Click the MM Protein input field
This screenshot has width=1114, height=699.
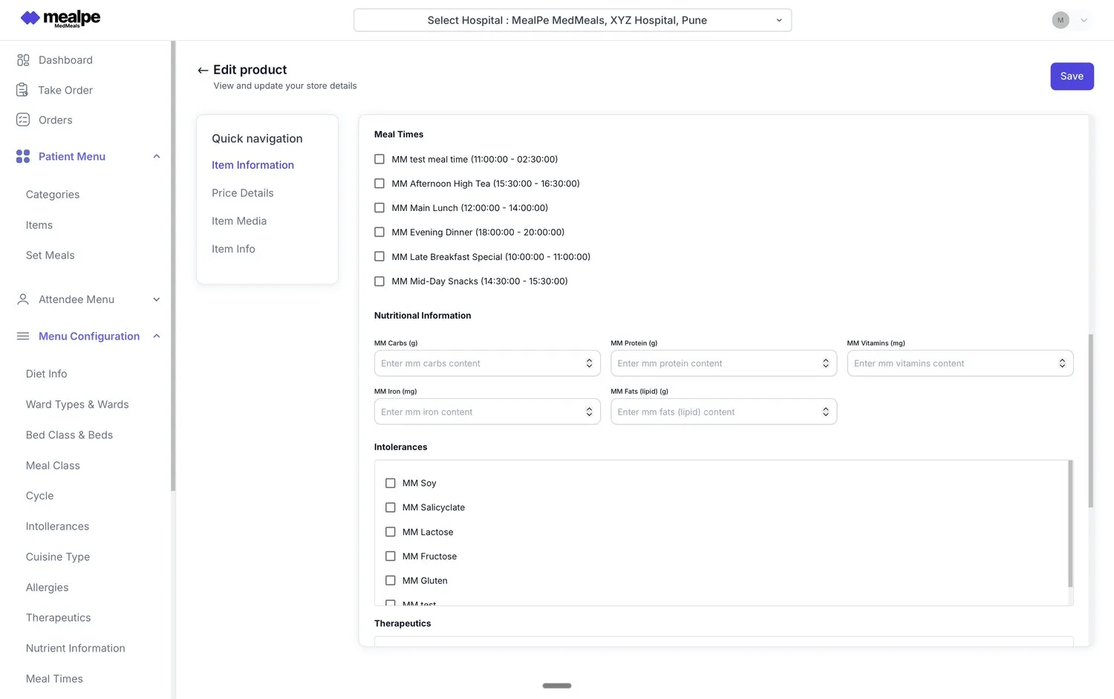(723, 363)
